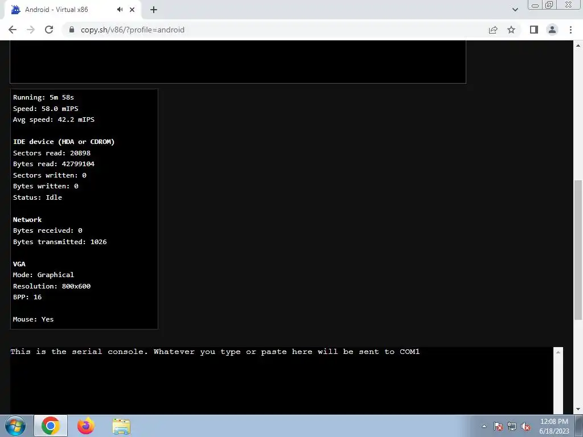
Task: Click the 'IDE device (HDA or CDROM)' heading
Action: point(64,142)
